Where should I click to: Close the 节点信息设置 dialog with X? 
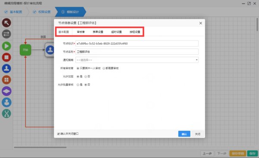pyautogui.click(x=201, y=23)
